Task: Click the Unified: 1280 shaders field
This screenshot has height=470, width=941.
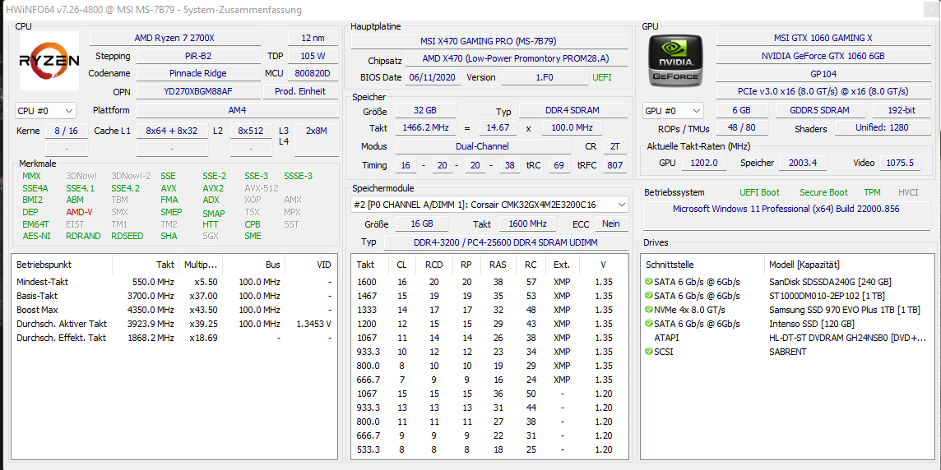Action: (881, 127)
